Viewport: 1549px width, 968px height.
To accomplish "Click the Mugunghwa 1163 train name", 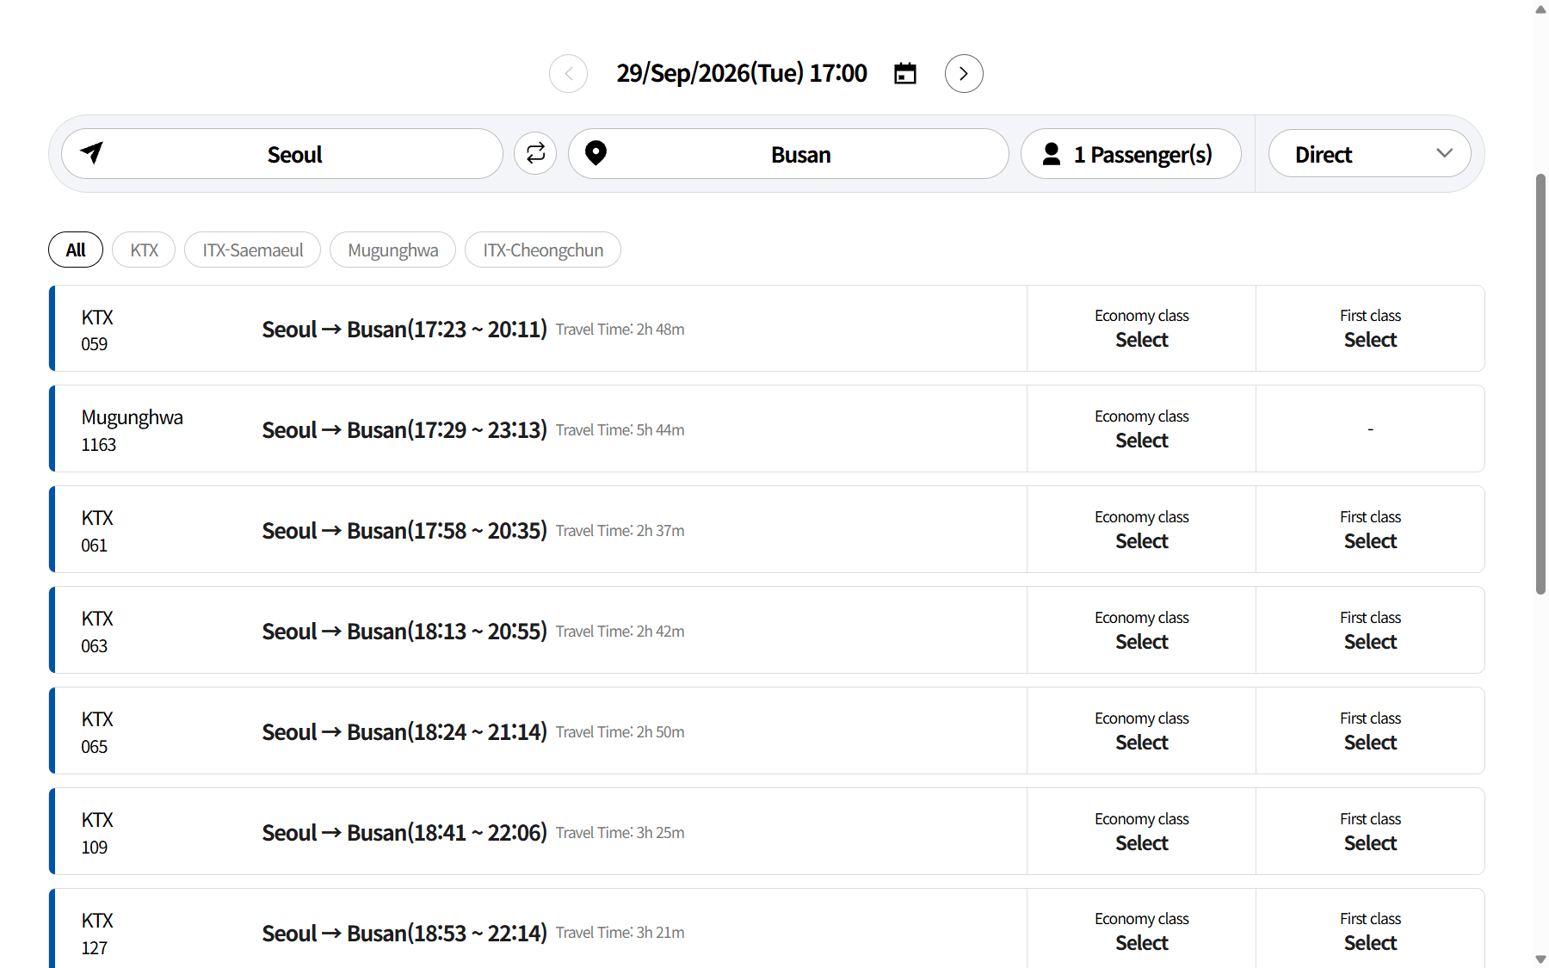I will tap(132, 417).
